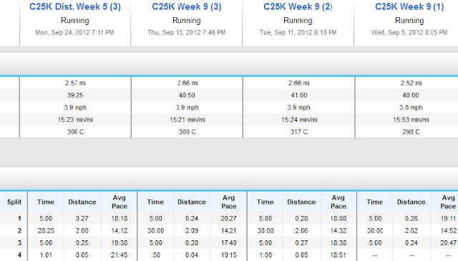Screen dimensions: 458x261
Task: Click the 18:08 average pace cell
Action: click(x=338, y=218)
